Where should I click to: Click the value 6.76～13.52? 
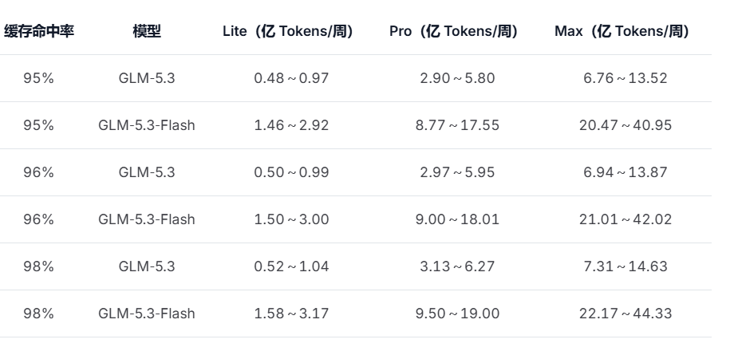(625, 78)
